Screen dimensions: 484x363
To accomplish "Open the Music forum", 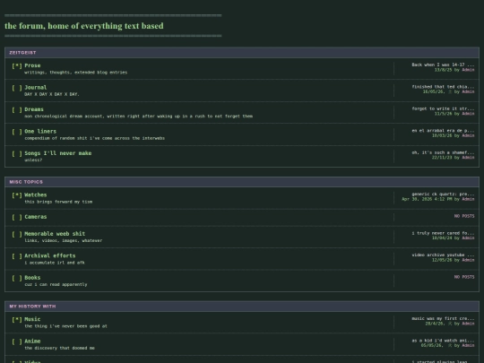I will pos(32,319).
